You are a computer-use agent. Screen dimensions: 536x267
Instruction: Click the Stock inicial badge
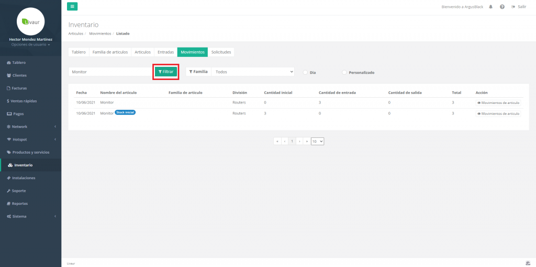pos(125,112)
